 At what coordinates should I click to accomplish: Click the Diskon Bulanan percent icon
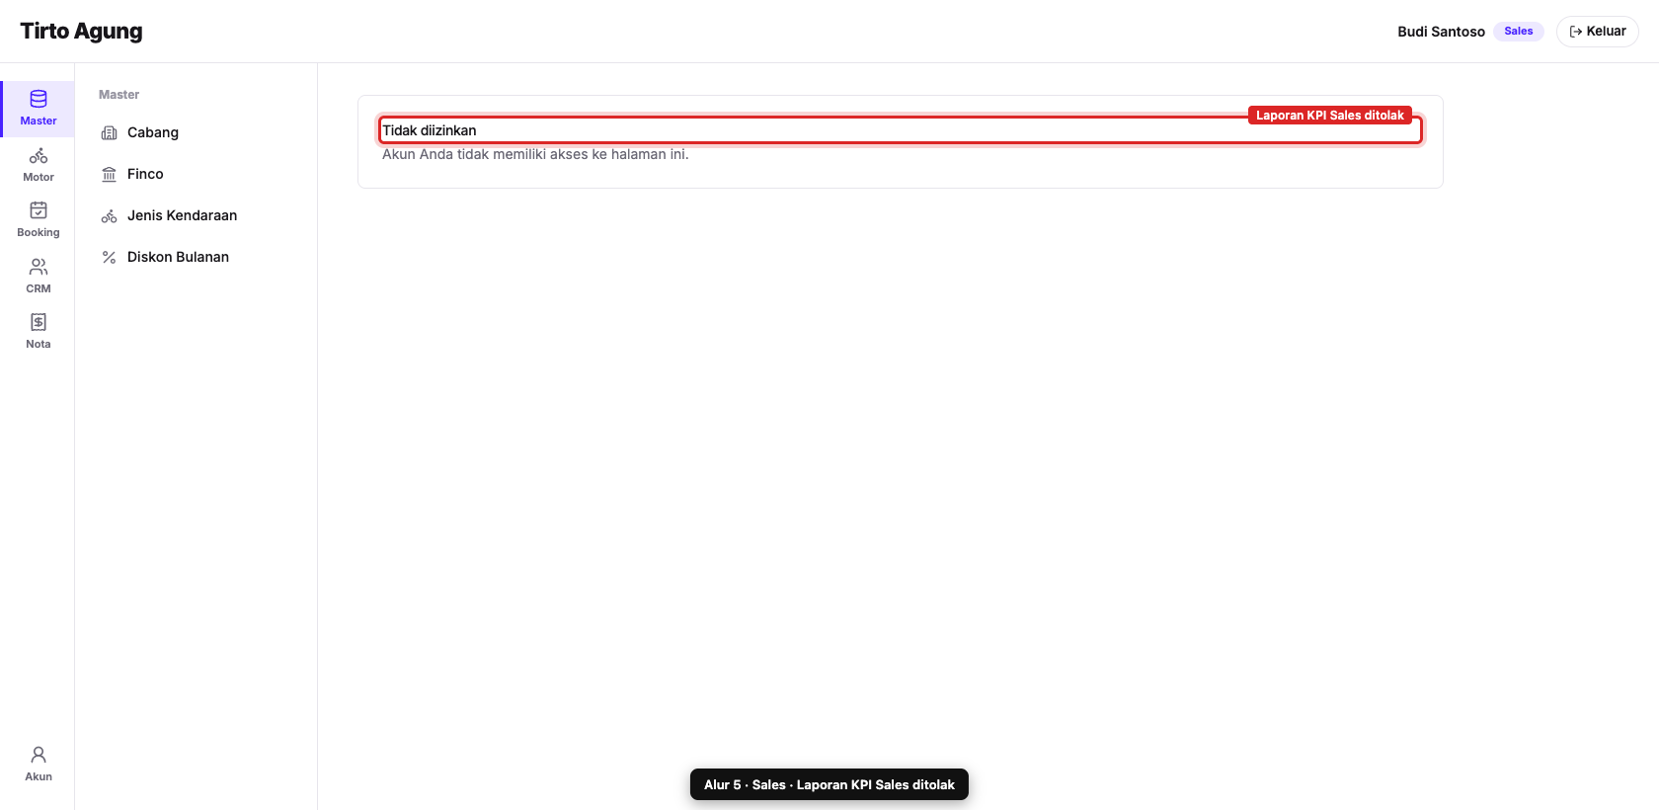click(110, 257)
